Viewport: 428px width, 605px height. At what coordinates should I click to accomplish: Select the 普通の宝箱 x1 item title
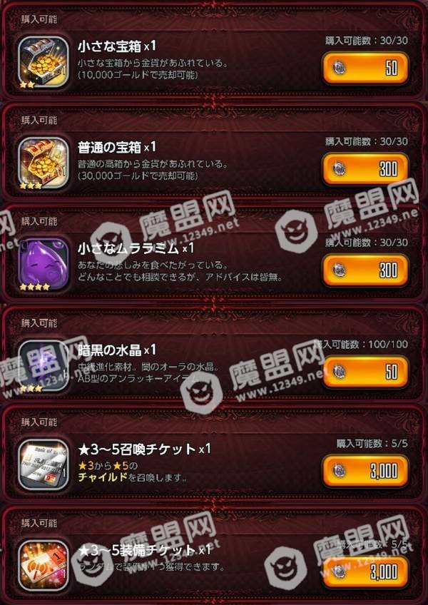pyautogui.click(x=117, y=147)
